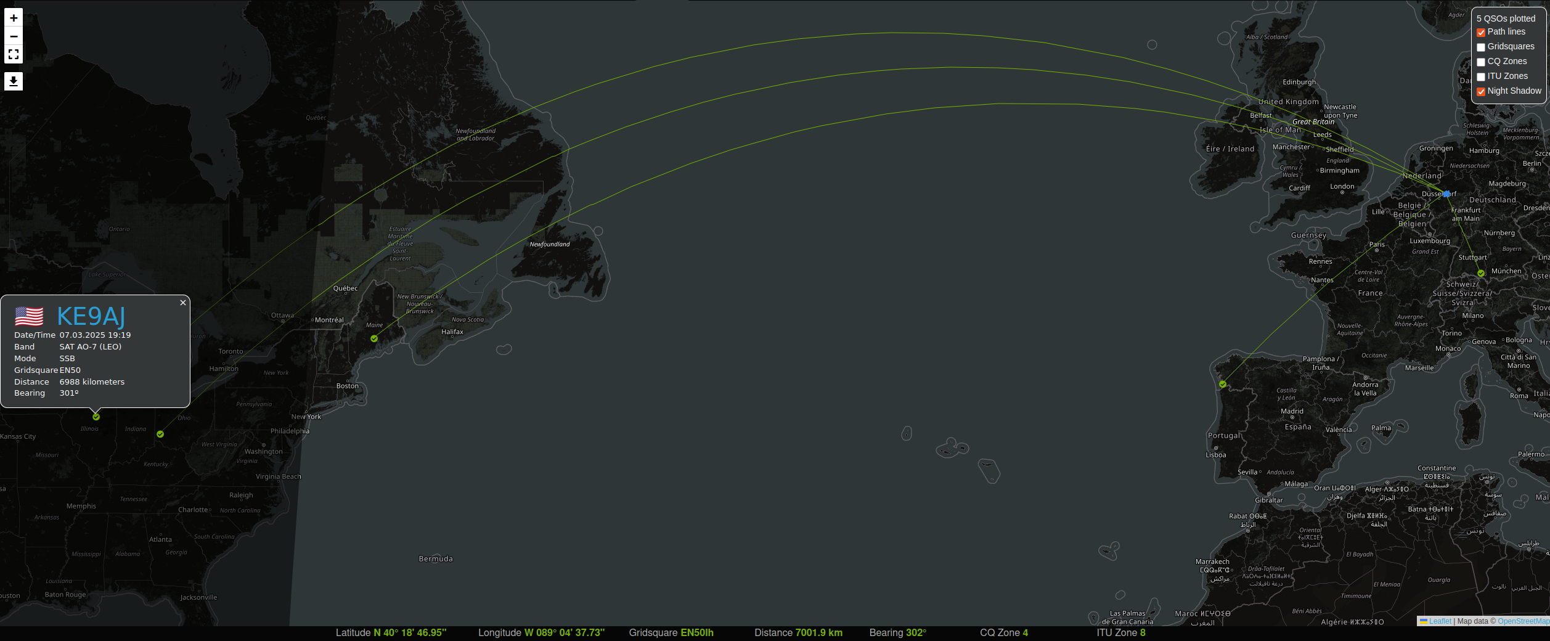Viewport: 1550px width, 641px height.
Task: Open the OpenStreetMap attribution link
Action: [1523, 621]
